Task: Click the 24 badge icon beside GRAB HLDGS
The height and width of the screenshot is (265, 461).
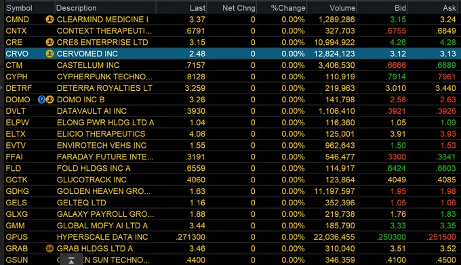Action: (49, 249)
